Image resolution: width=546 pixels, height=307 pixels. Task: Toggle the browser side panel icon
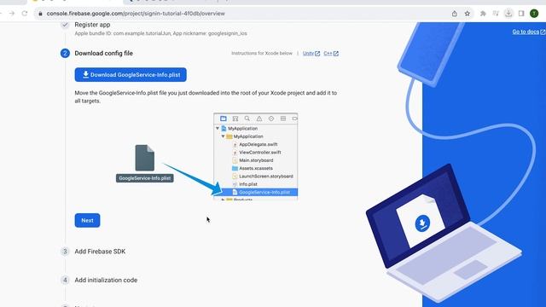[521, 14]
